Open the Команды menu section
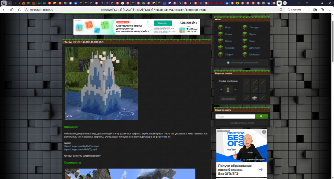This screenshot has width=334, height=179. (x=230, y=48)
